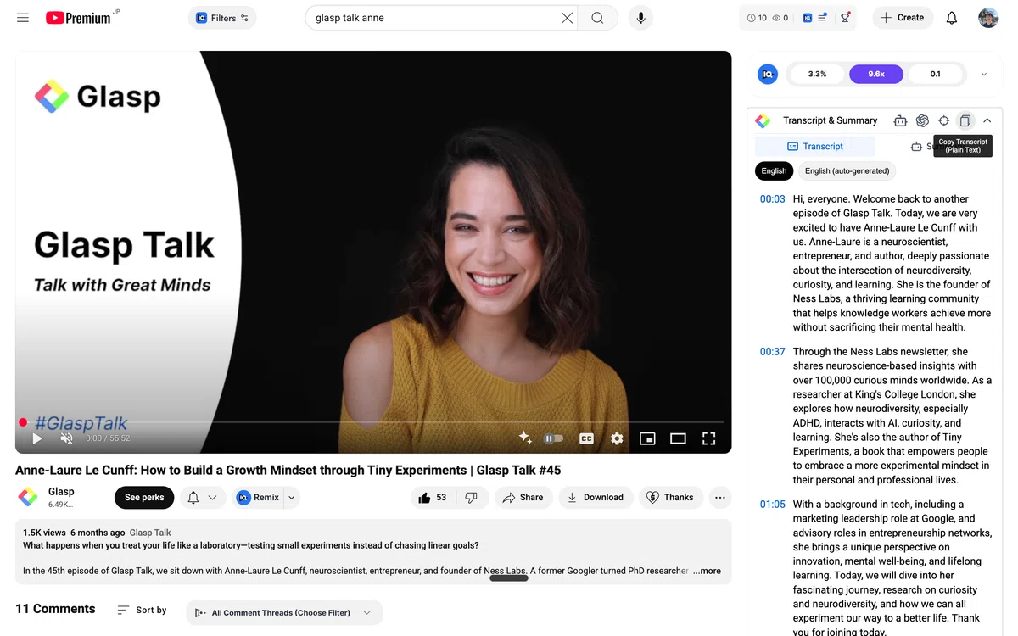Click the search input field

click(x=433, y=18)
